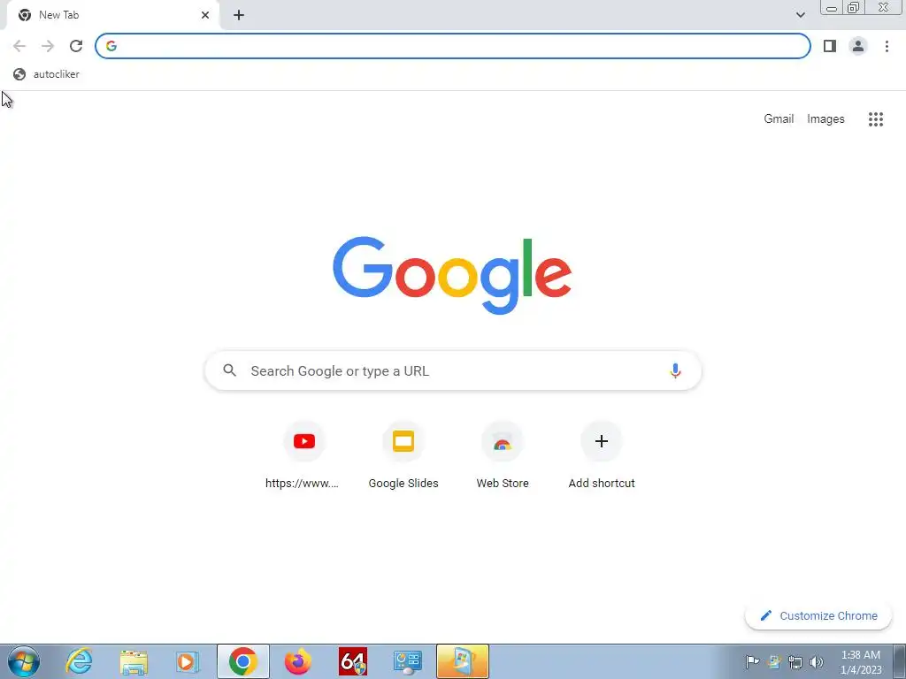Image resolution: width=906 pixels, height=679 pixels.
Task: Click the Search Google or type a URL box
Action: pos(453,370)
